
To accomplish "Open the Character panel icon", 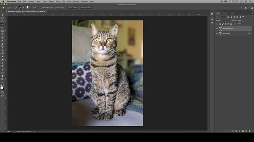I will [x=212, y=19].
